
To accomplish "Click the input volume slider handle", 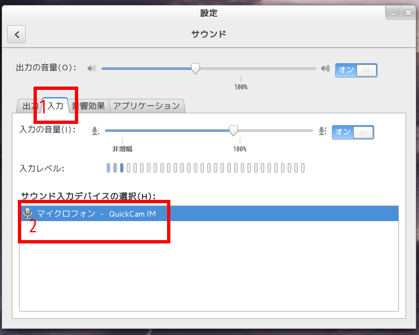I will click(x=234, y=130).
